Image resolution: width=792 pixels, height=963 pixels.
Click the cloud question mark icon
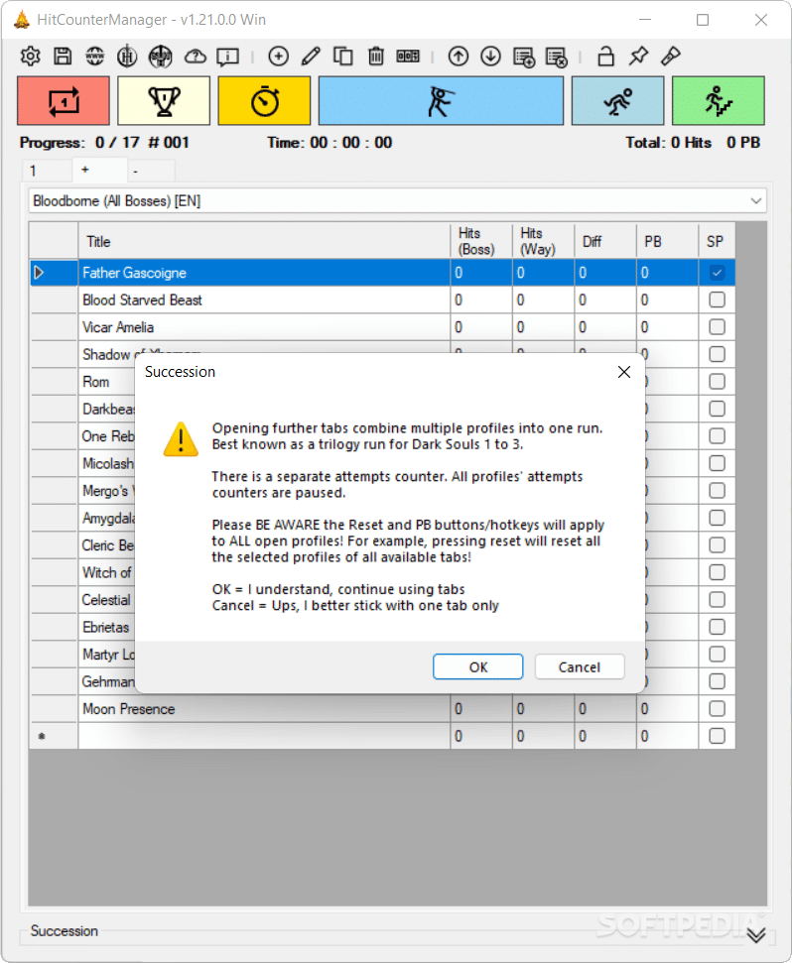tap(195, 57)
